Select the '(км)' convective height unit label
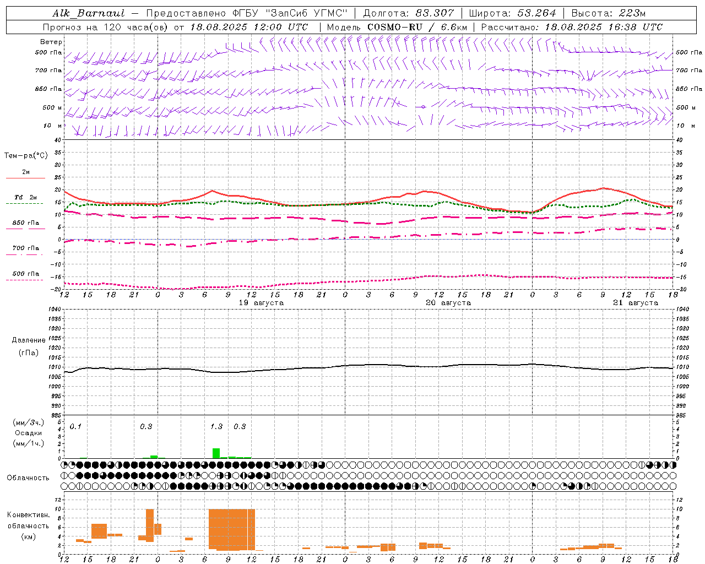The image size is (705, 564). tap(28, 536)
